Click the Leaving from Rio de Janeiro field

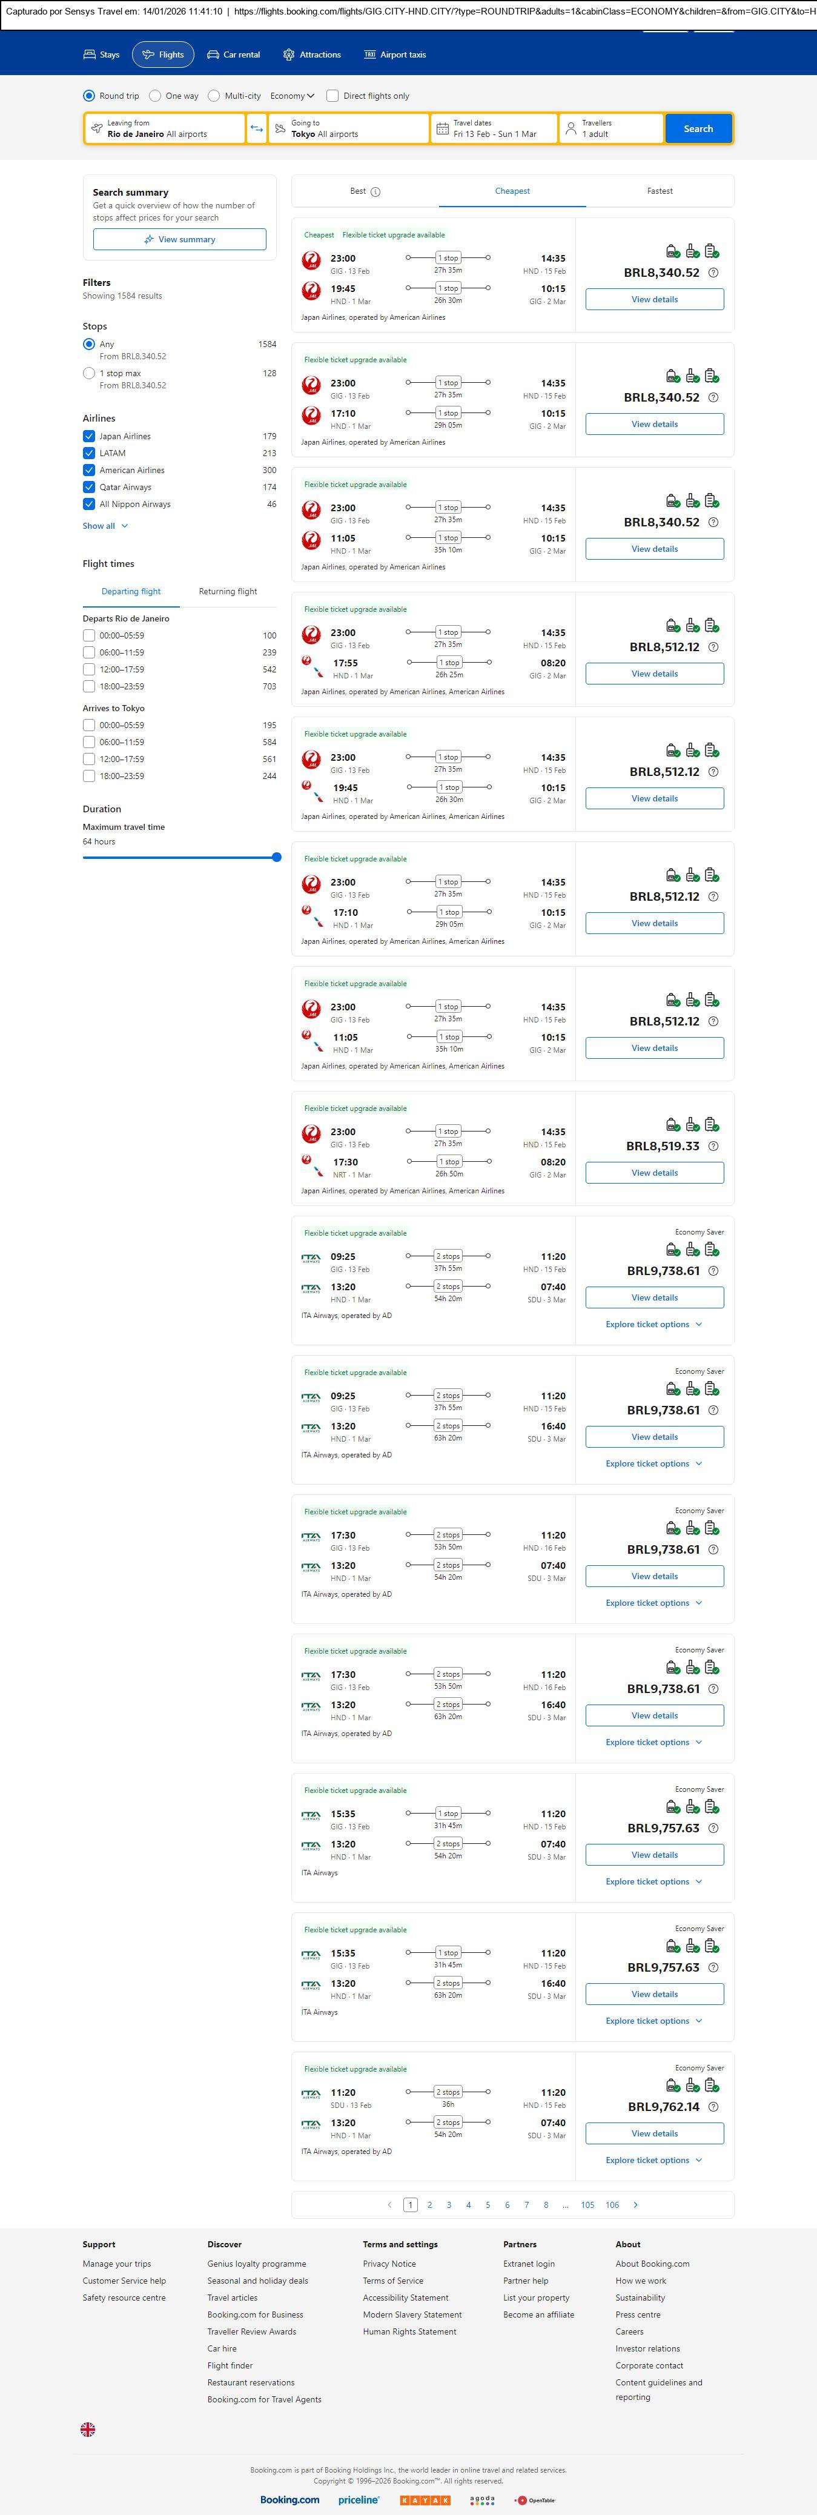coord(165,129)
